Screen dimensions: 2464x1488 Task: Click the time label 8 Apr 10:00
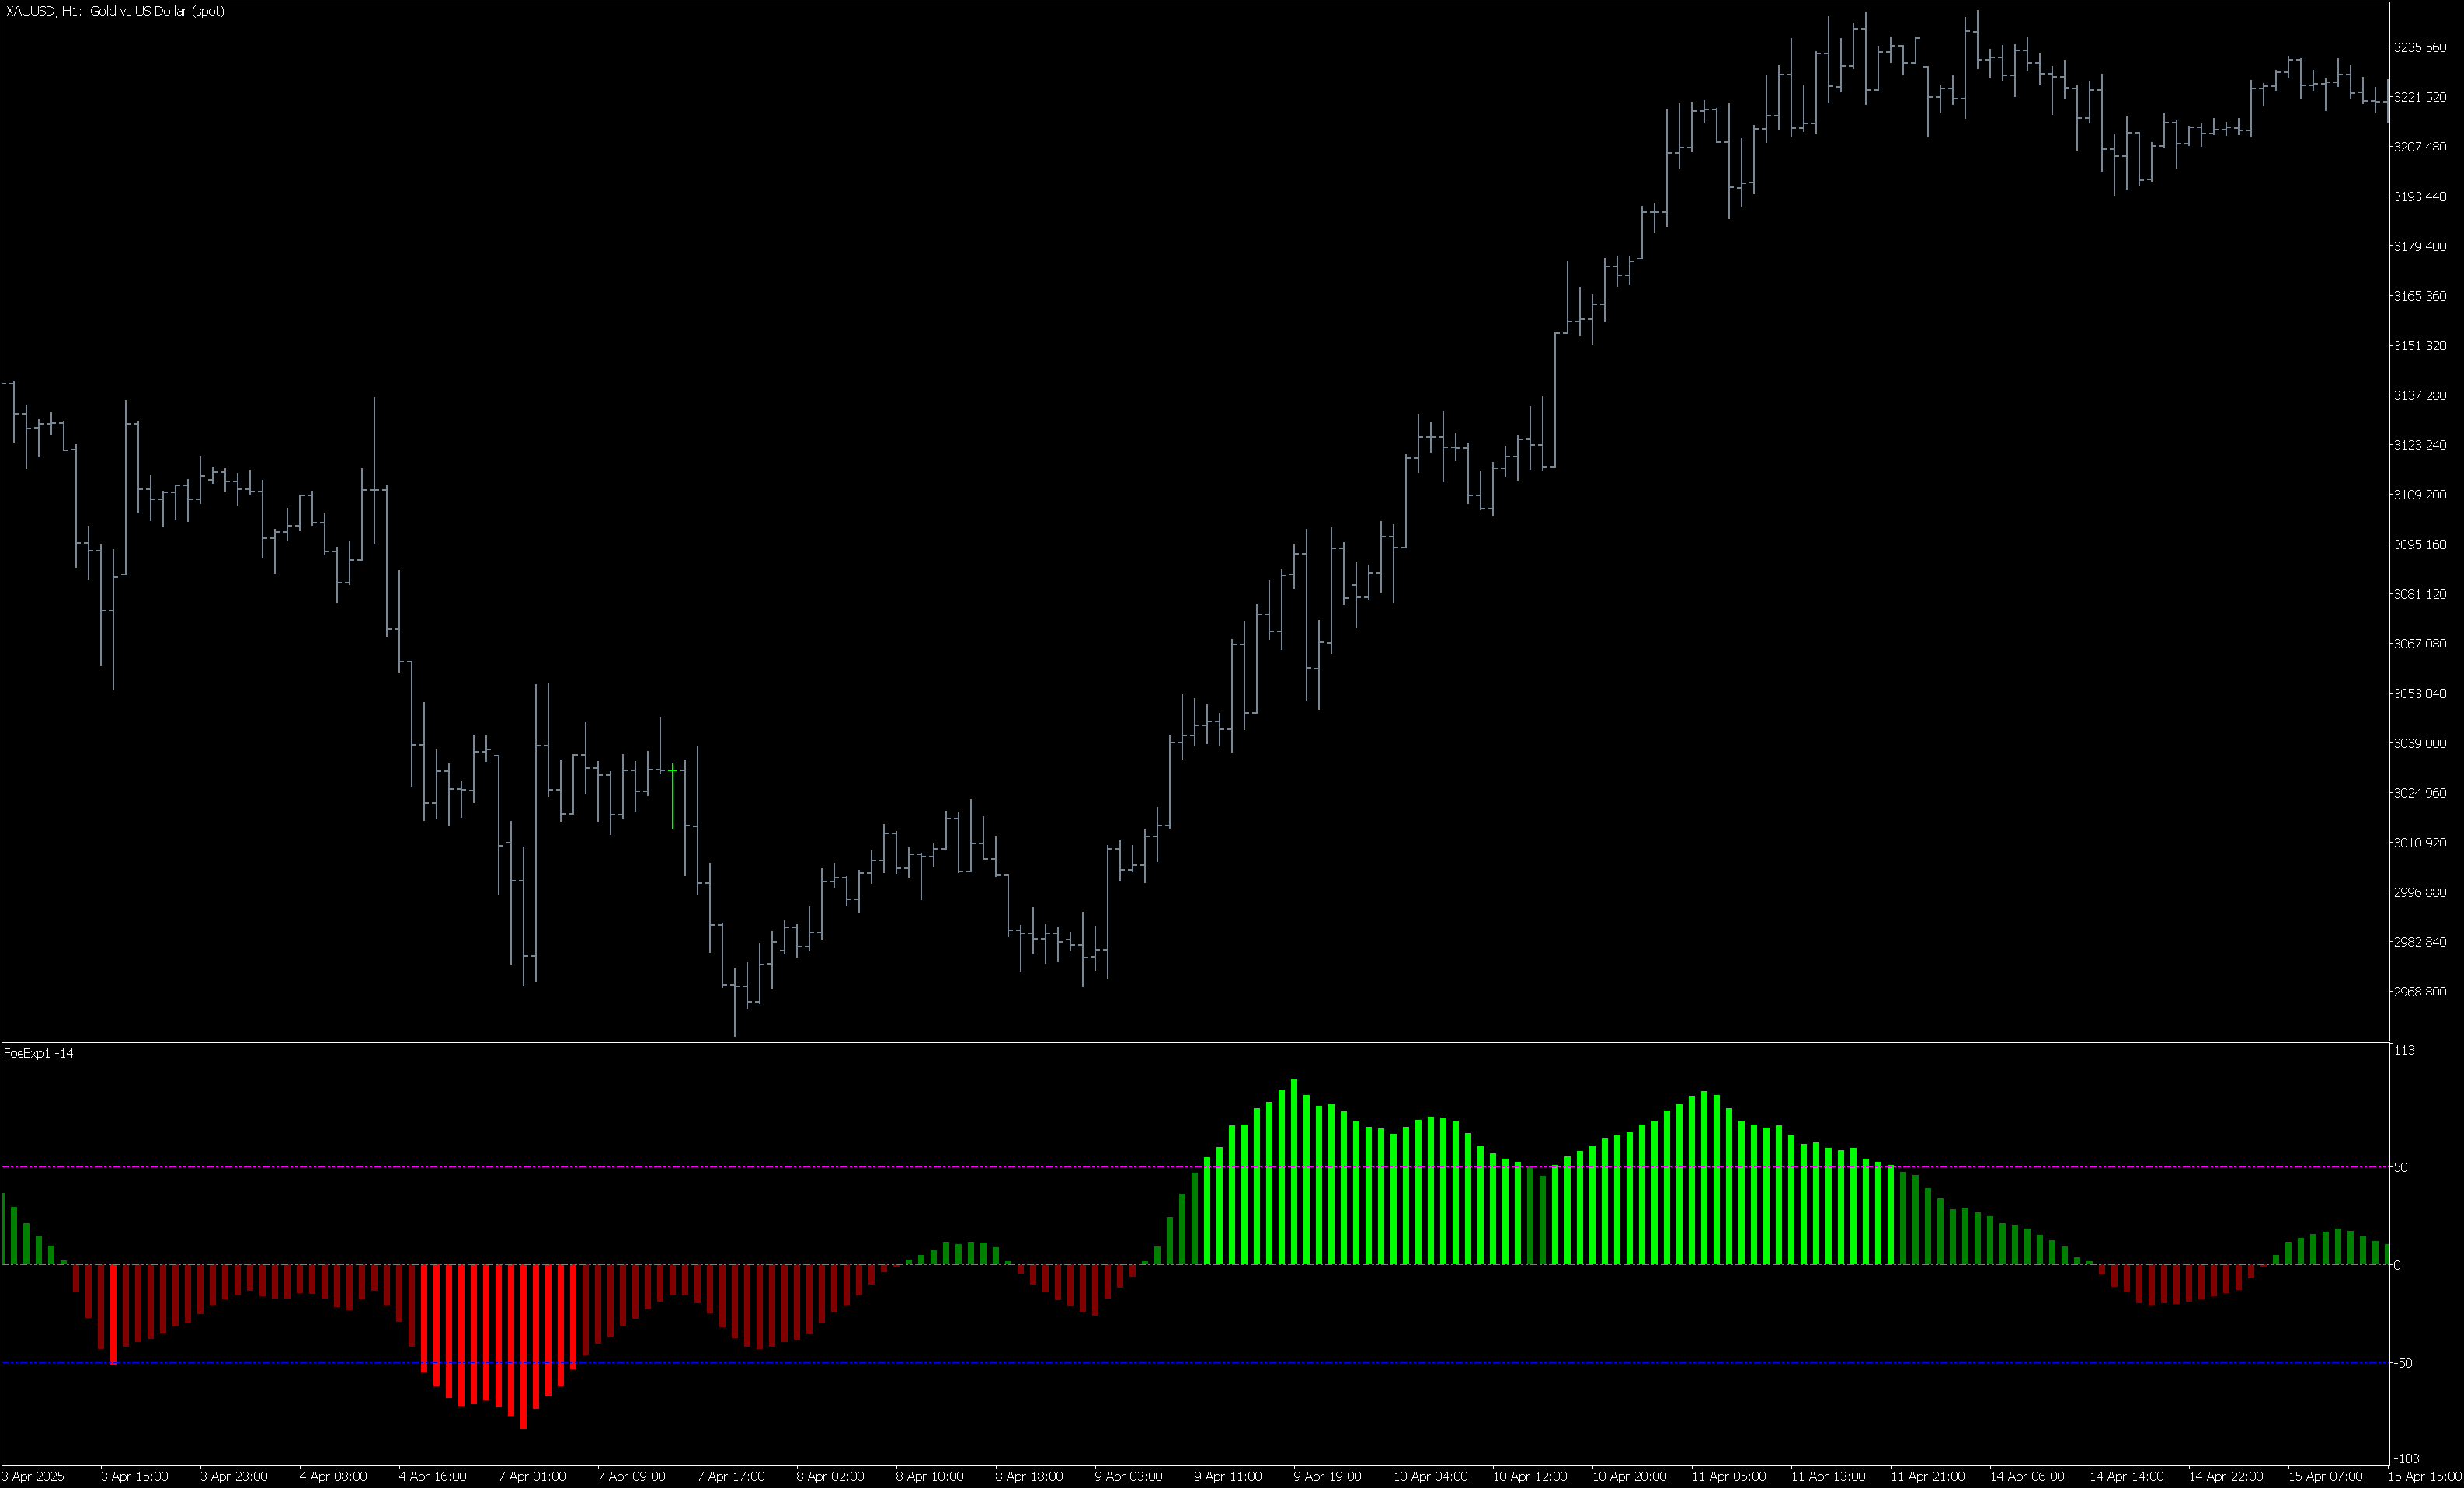coord(929,1477)
